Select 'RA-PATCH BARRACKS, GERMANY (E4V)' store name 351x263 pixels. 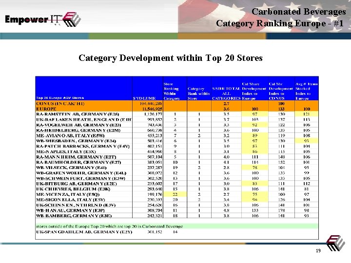coord(83,146)
